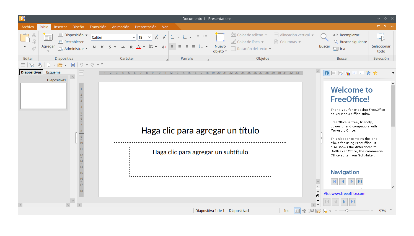The width and height of the screenshot is (414, 236).
Task: Switch to the Insertar ribbon tab
Action: tap(60, 27)
